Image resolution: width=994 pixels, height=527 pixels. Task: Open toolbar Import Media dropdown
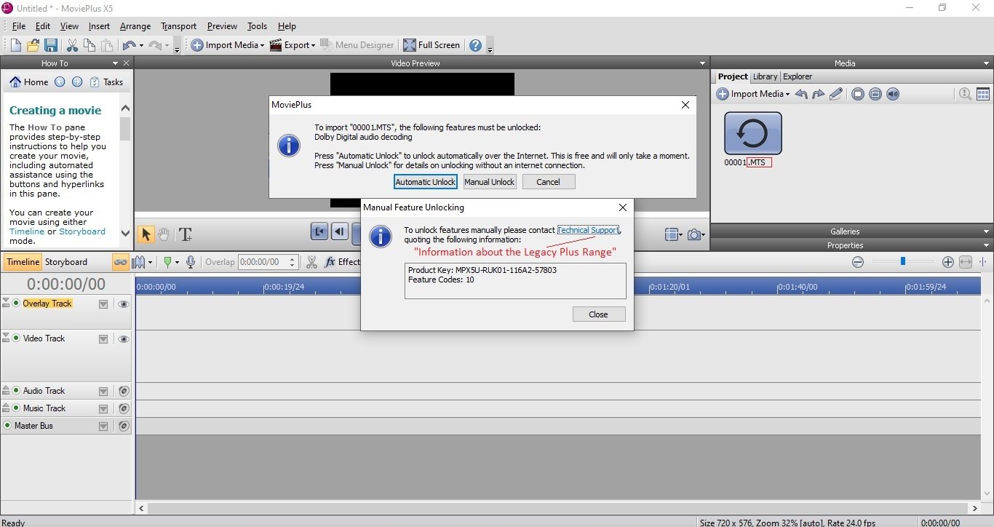(x=262, y=46)
